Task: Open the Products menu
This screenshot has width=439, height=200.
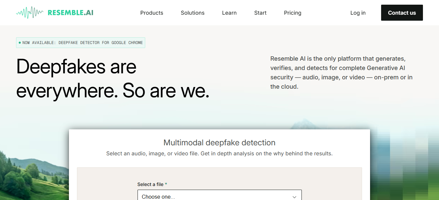Action: [x=152, y=13]
